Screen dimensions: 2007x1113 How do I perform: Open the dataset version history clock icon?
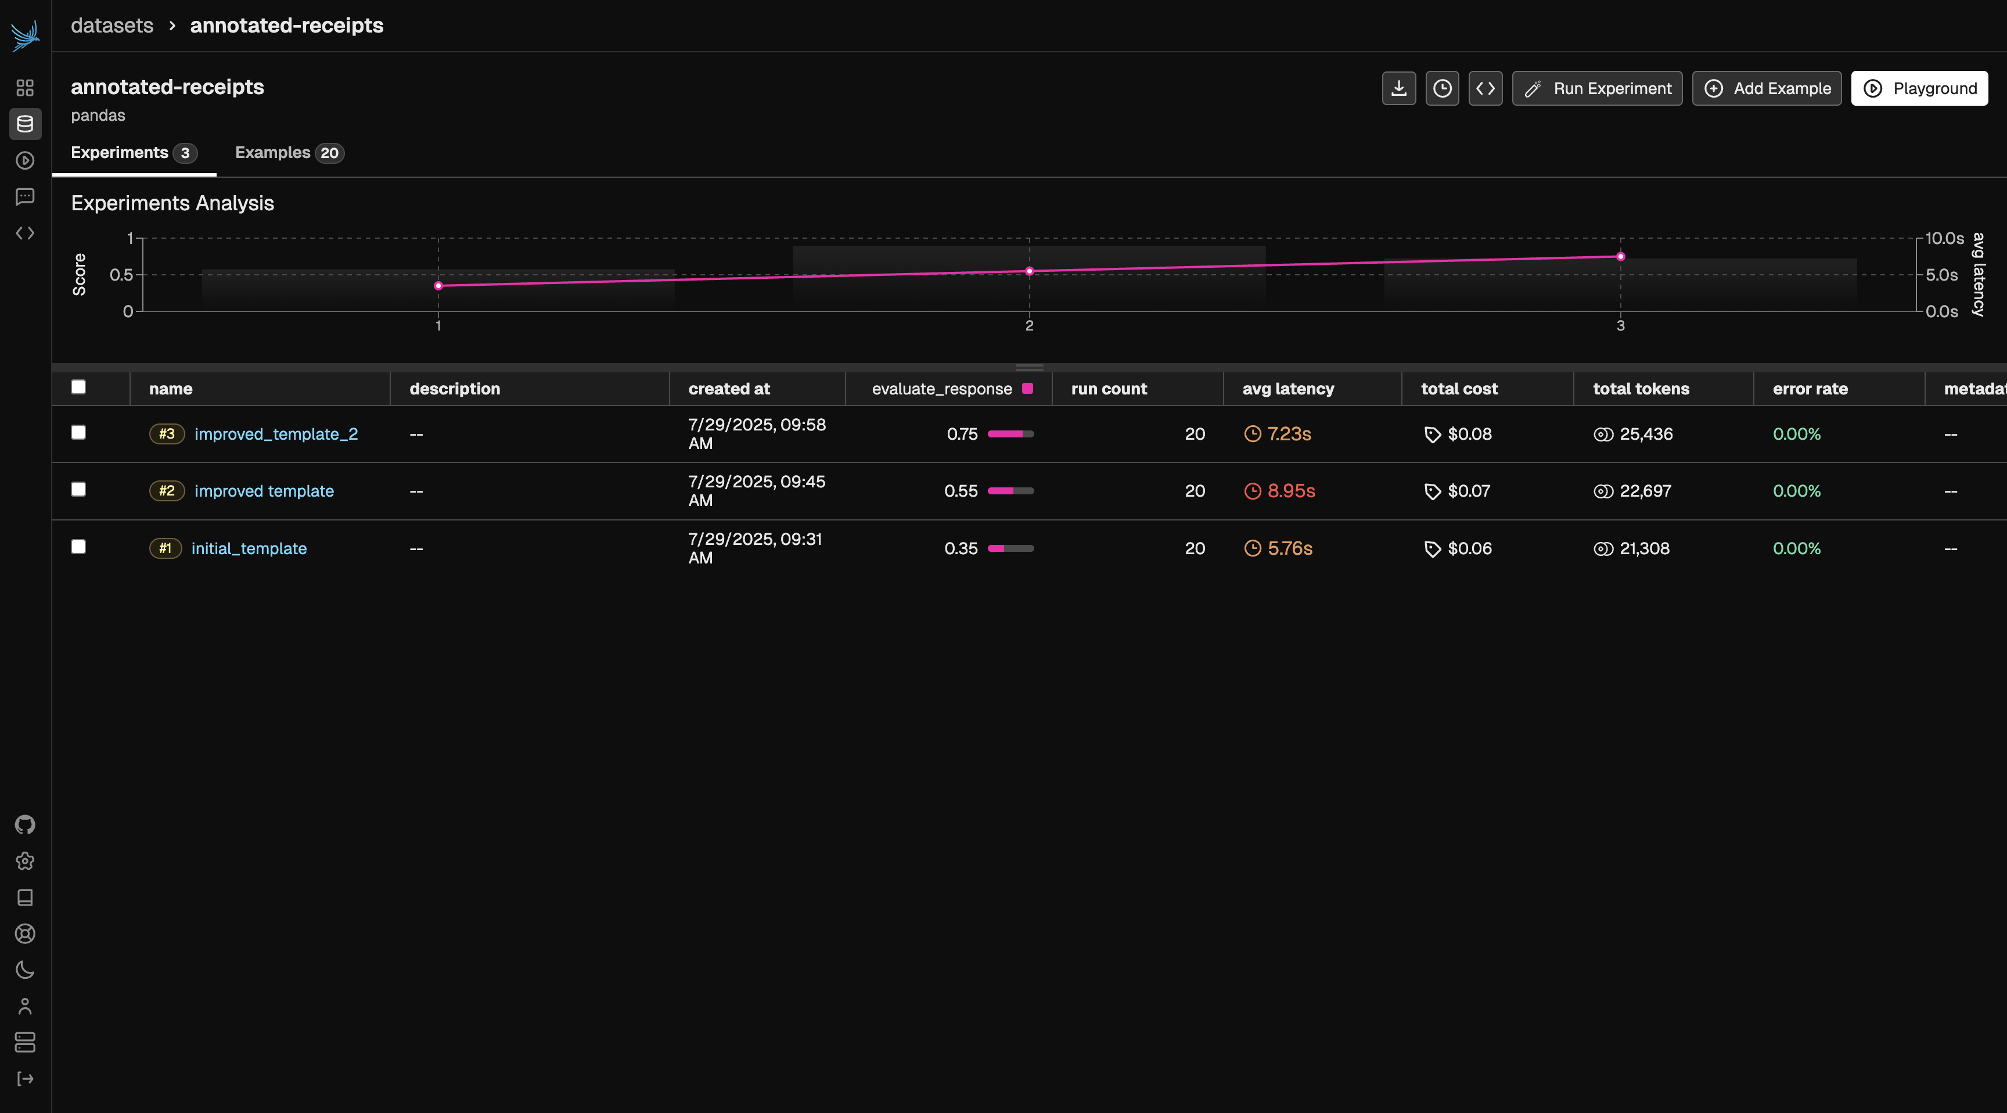[1442, 88]
